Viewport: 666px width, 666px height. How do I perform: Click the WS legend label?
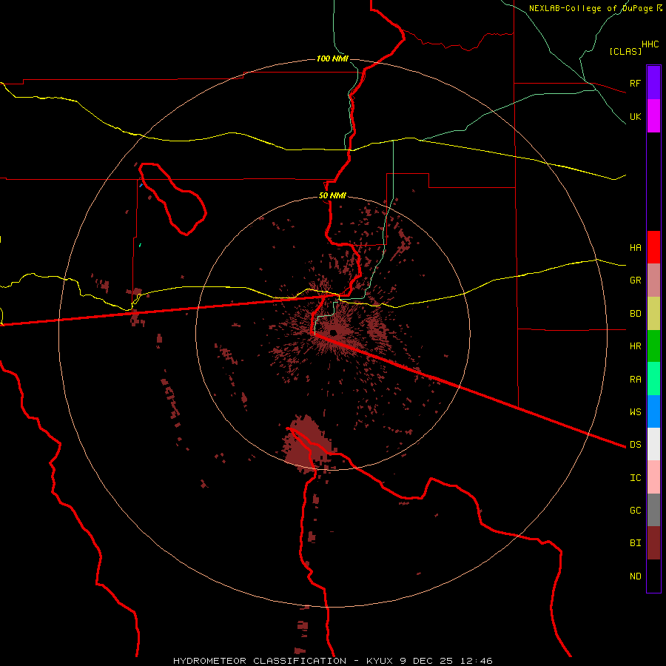pyautogui.click(x=635, y=411)
